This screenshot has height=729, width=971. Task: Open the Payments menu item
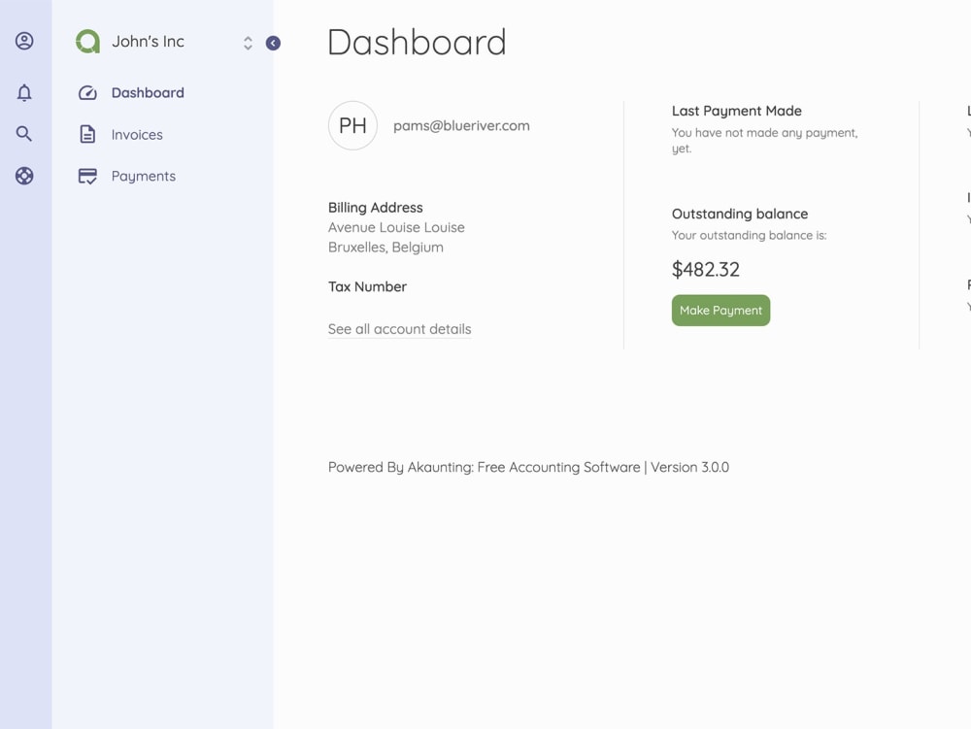(x=144, y=177)
